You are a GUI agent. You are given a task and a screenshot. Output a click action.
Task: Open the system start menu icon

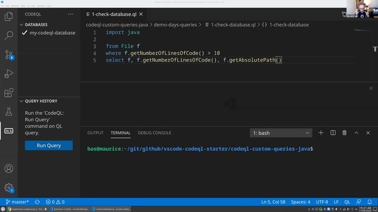3,209
